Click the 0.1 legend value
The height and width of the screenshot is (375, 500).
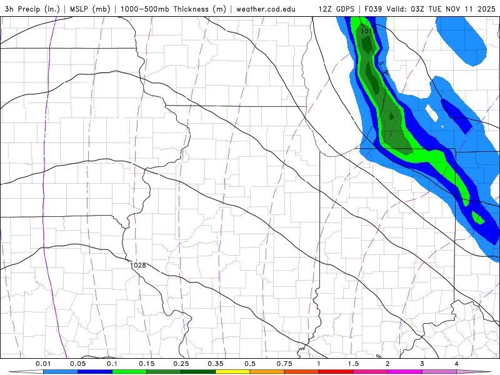pos(112,364)
